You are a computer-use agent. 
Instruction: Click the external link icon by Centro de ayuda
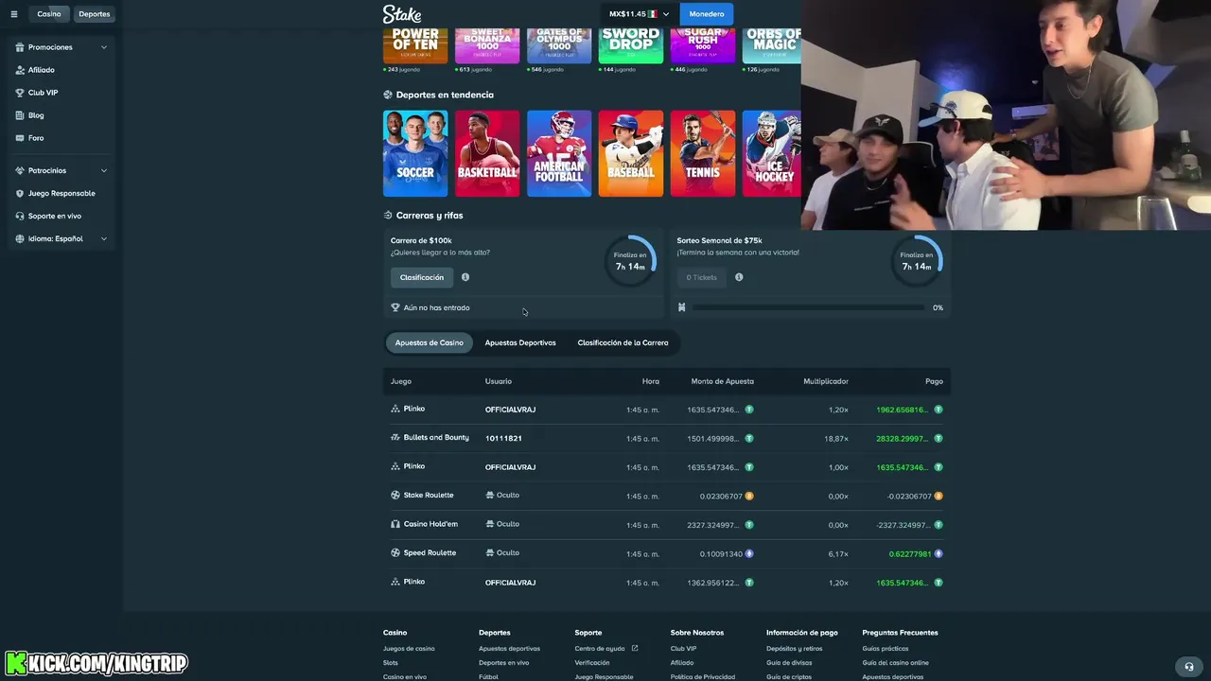coord(635,648)
